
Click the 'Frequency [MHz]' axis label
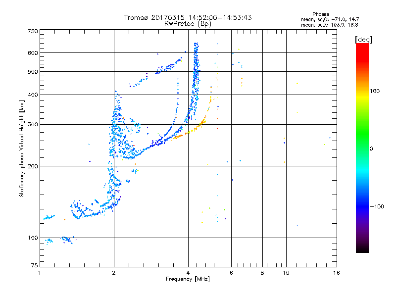(188, 279)
